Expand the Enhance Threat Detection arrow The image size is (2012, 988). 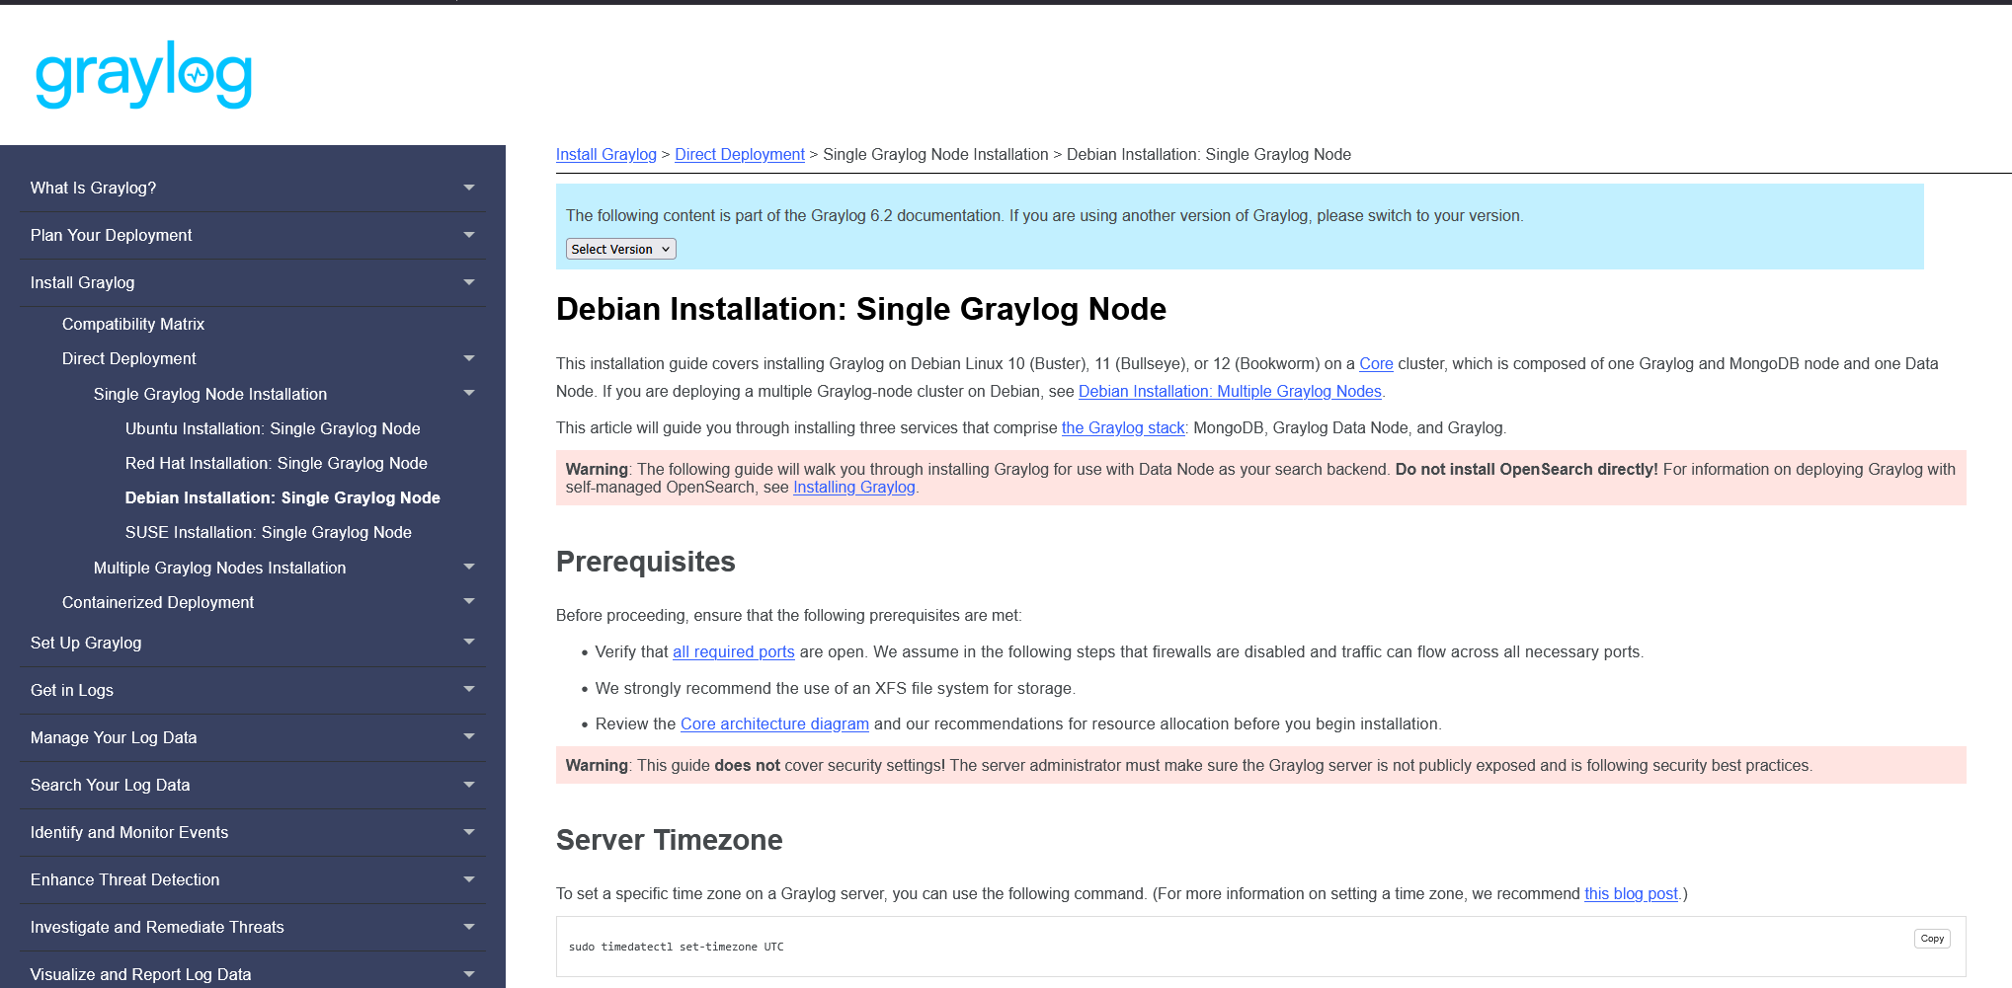point(469,879)
